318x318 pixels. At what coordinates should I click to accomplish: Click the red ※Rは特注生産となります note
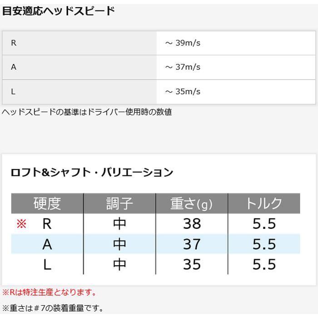click(x=49, y=293)
